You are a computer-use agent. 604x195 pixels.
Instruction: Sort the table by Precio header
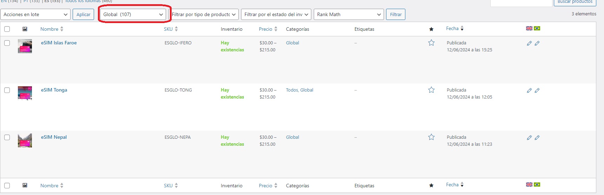pos(266,29)
